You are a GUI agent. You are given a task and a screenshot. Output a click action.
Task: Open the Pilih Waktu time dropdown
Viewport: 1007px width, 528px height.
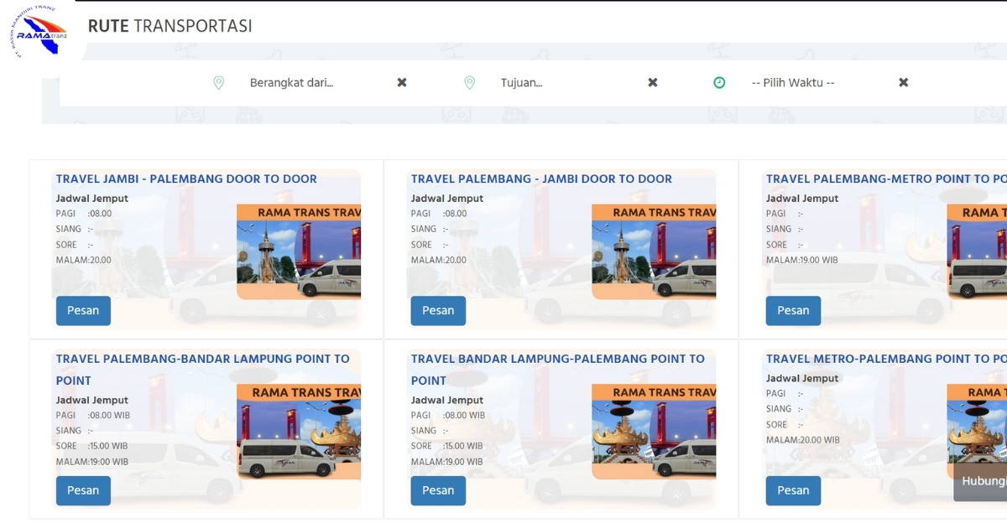818,83
